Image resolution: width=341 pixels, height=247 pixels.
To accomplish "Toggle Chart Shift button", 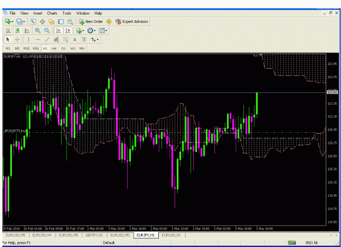I will coord(68,31).
